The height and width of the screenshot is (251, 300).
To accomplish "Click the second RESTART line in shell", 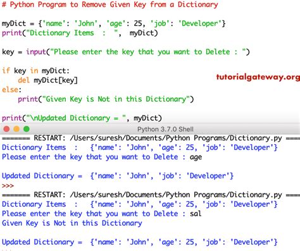I will coord(151,195).
